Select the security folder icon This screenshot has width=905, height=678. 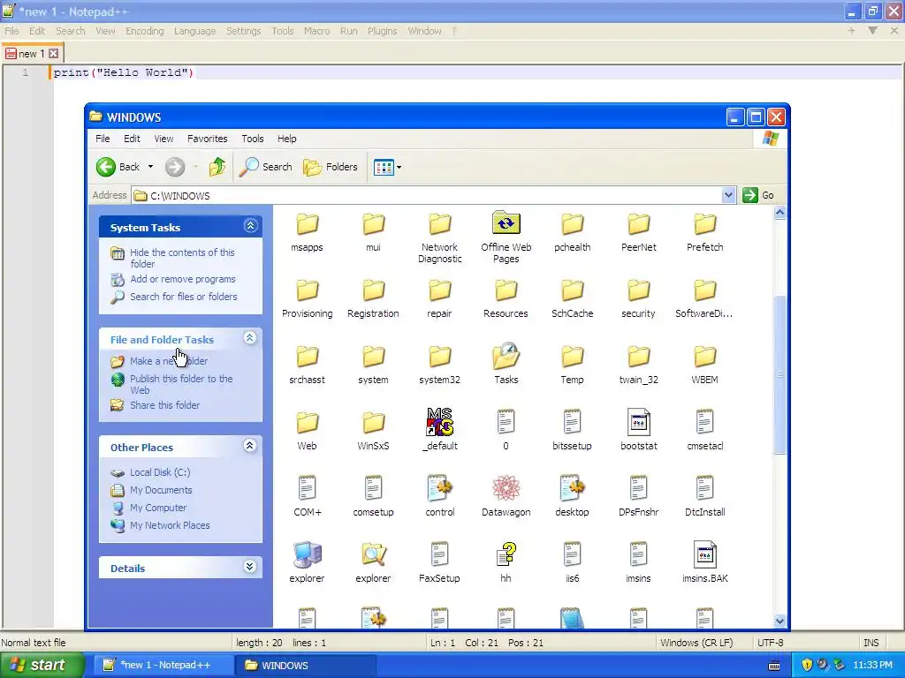638,291
